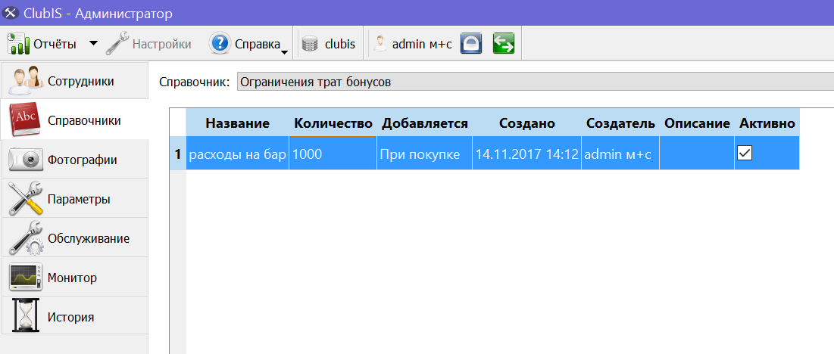Expand the Справка dropdown arrow
Screen dimensions: 834x354
coord(285,52)
